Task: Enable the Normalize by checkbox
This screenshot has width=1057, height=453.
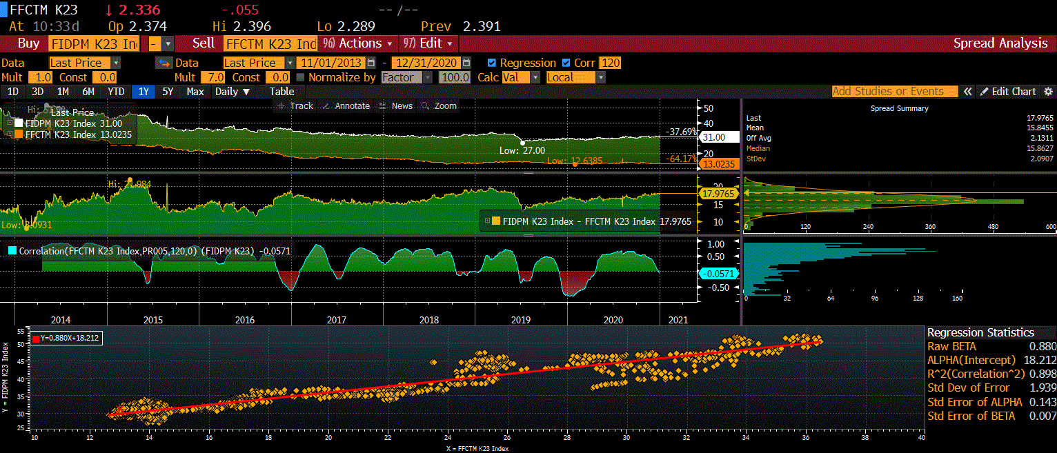Action: tap(300, 77)
